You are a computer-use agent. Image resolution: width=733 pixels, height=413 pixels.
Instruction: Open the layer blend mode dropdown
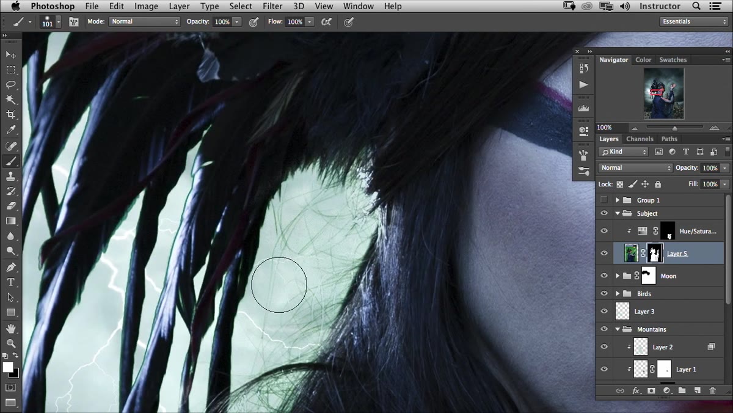[x=635, y=167]
